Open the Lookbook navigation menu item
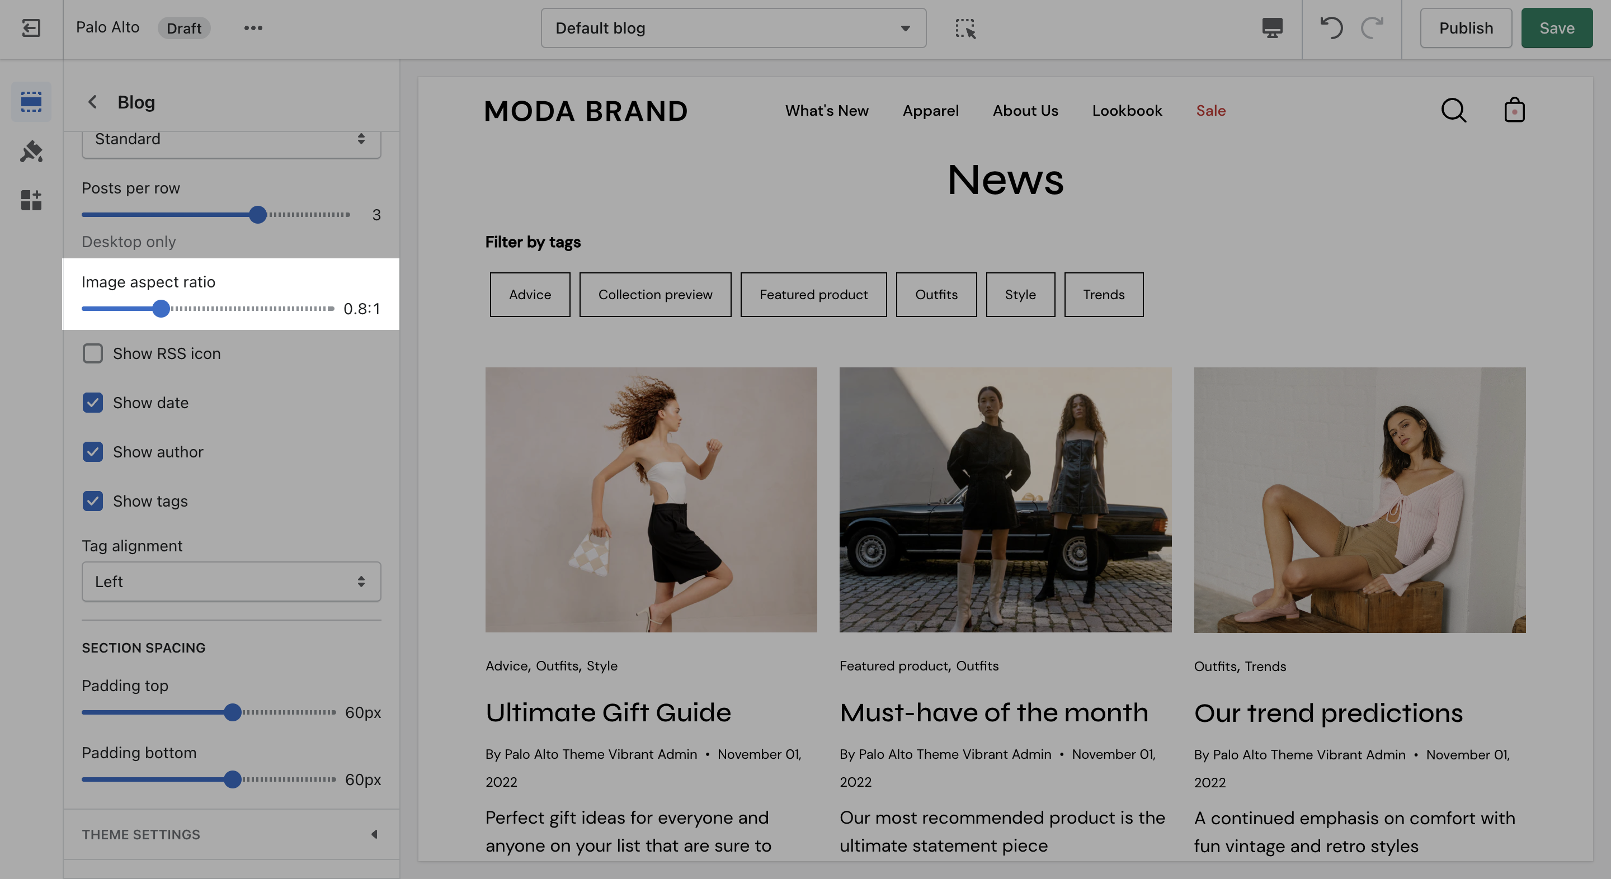 pos(1127,111)
